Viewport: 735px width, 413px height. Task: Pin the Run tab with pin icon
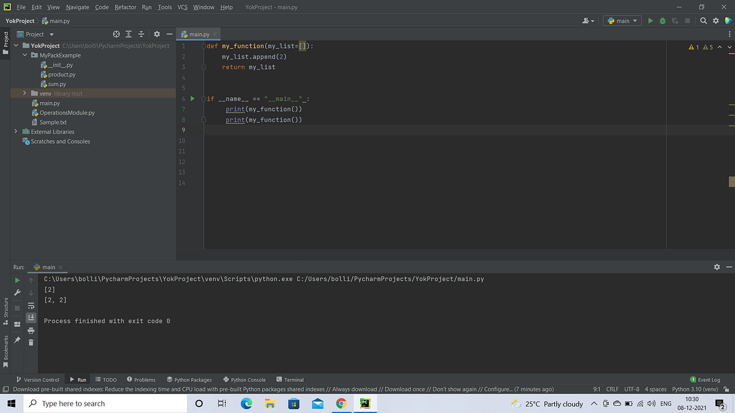click(17, 340)
